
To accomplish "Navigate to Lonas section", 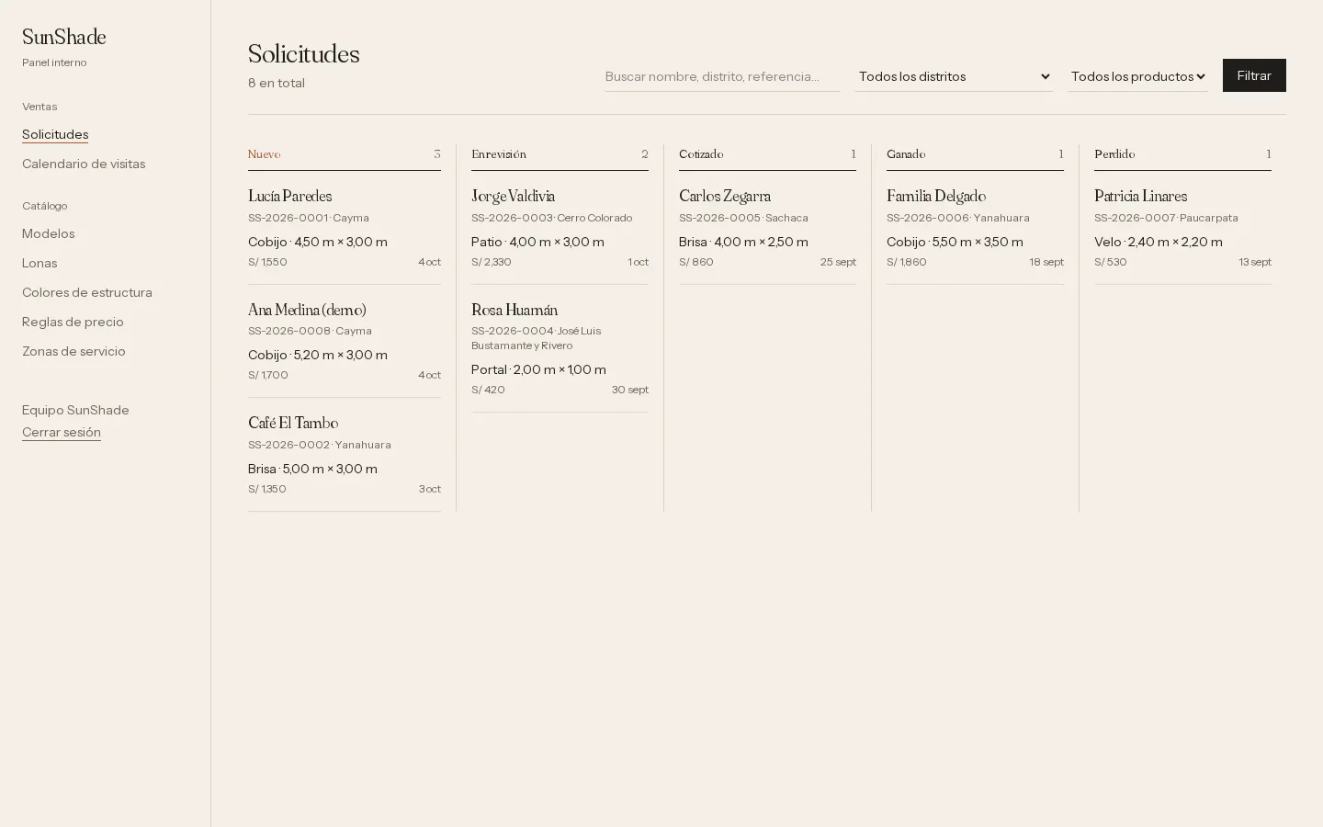I will point(40,263).
